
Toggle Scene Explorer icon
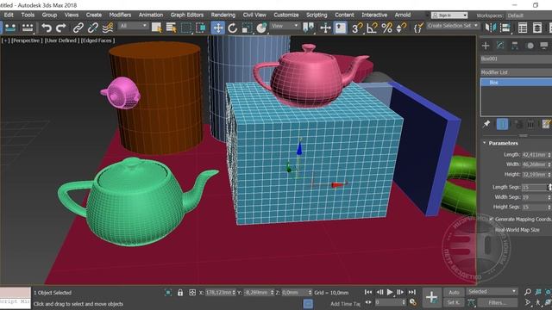[523, 28]
